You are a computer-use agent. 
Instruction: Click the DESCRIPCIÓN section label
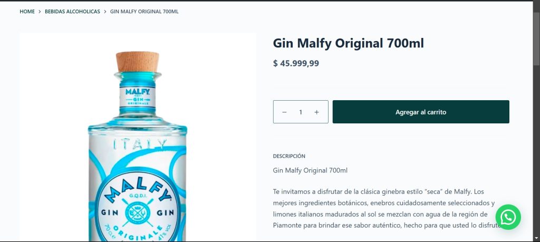tap(289, 156)
